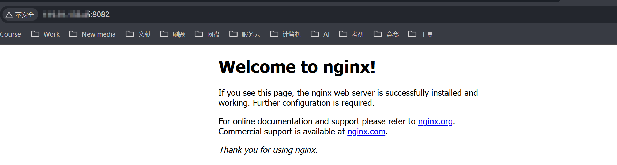Viewport: 617px width, 165px height.
Task: Open the 刷题 bookmarks folder
Action: pos(173,34)
